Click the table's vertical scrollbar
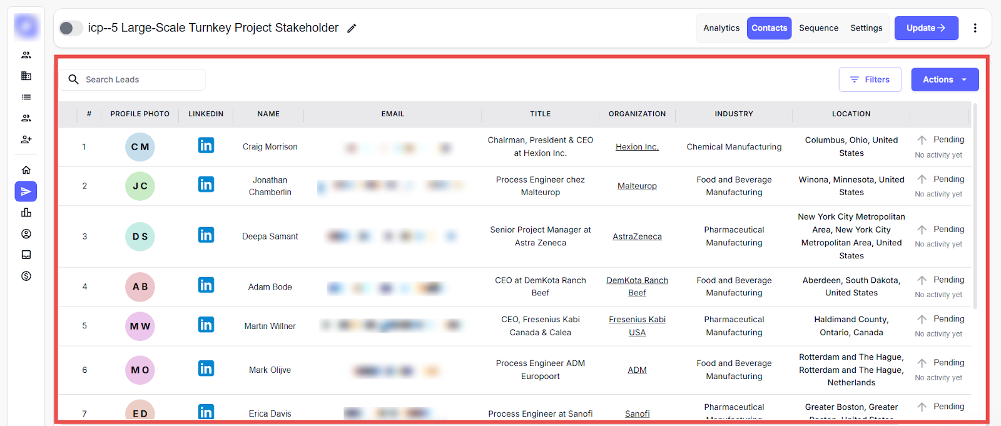 coord(975,206)
